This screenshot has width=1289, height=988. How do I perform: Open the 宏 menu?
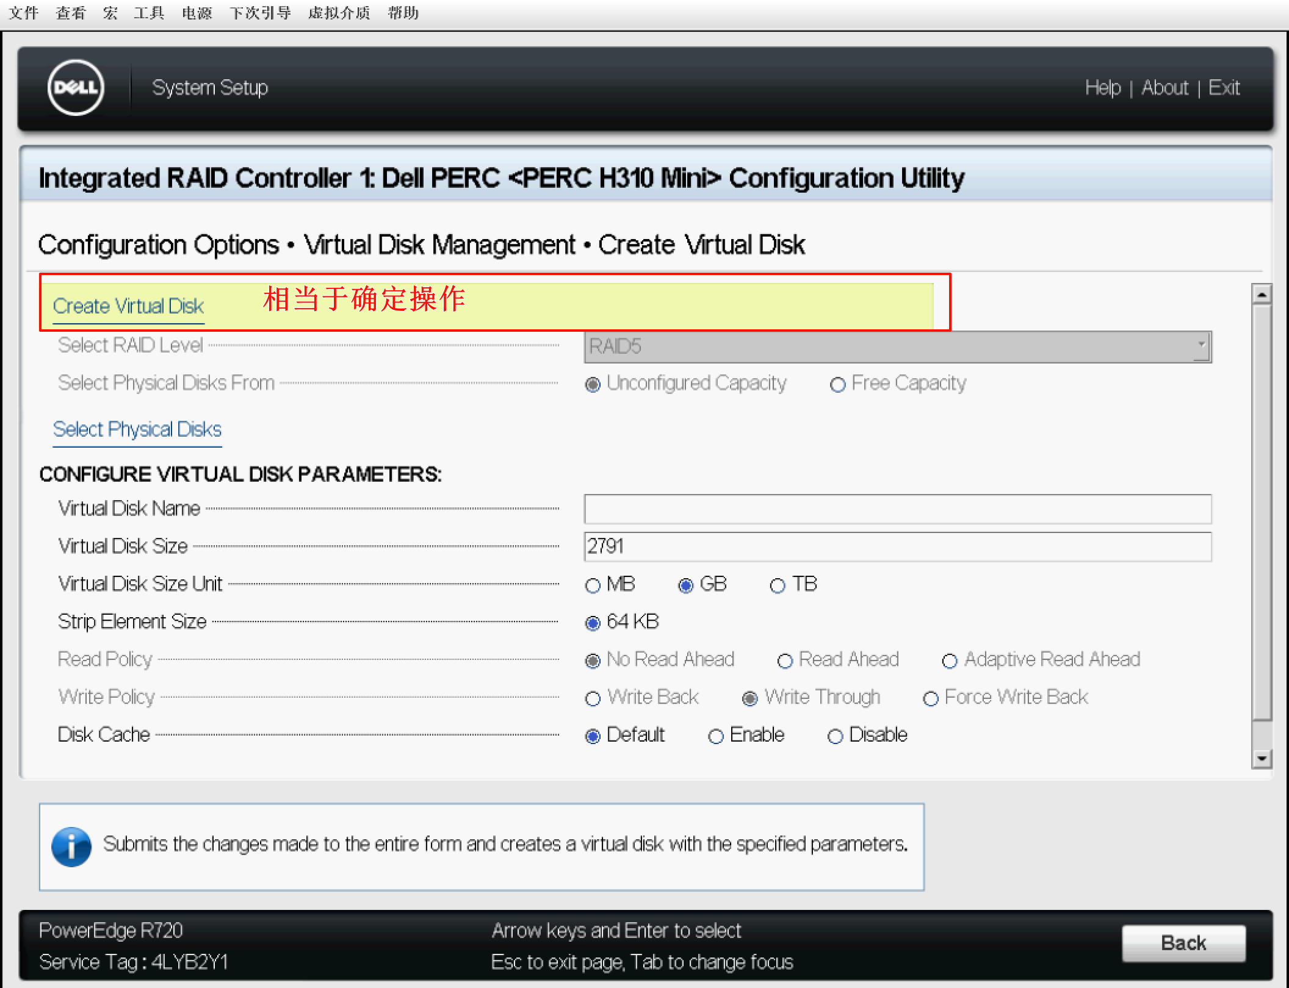click(110, 13)
